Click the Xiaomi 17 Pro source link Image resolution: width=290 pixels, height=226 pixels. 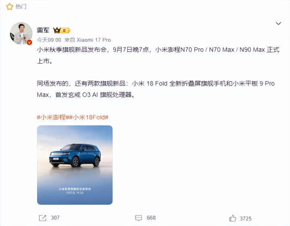coord(94,40)
